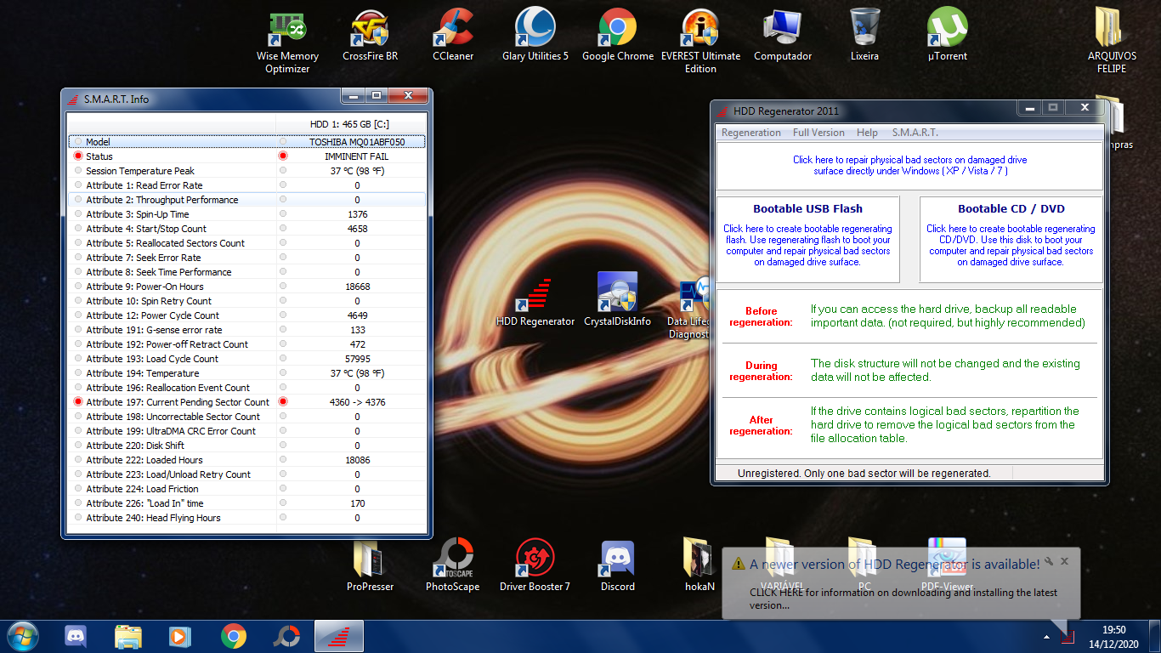Click Attribute 12: Power Cycle Count
The height and width of the screenshot is (653, 1161).
246,315
